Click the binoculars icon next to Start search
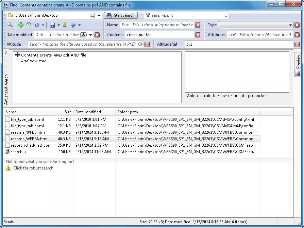304x228 pixels. (109, 15)
